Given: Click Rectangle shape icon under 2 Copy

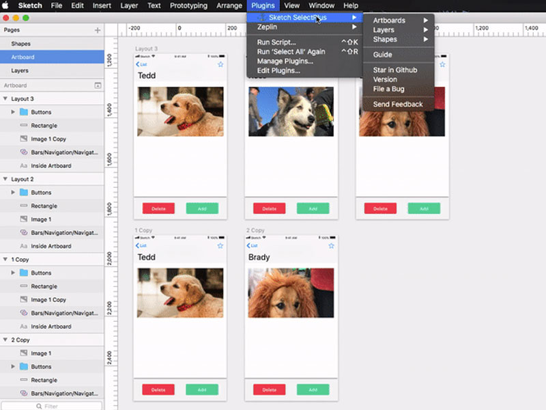Looking at the screenshot, I should (24, 380).
